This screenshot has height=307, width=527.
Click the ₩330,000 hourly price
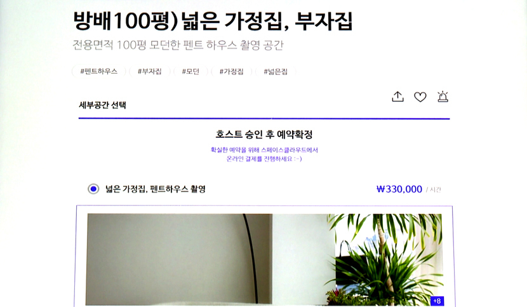[399, 189]
